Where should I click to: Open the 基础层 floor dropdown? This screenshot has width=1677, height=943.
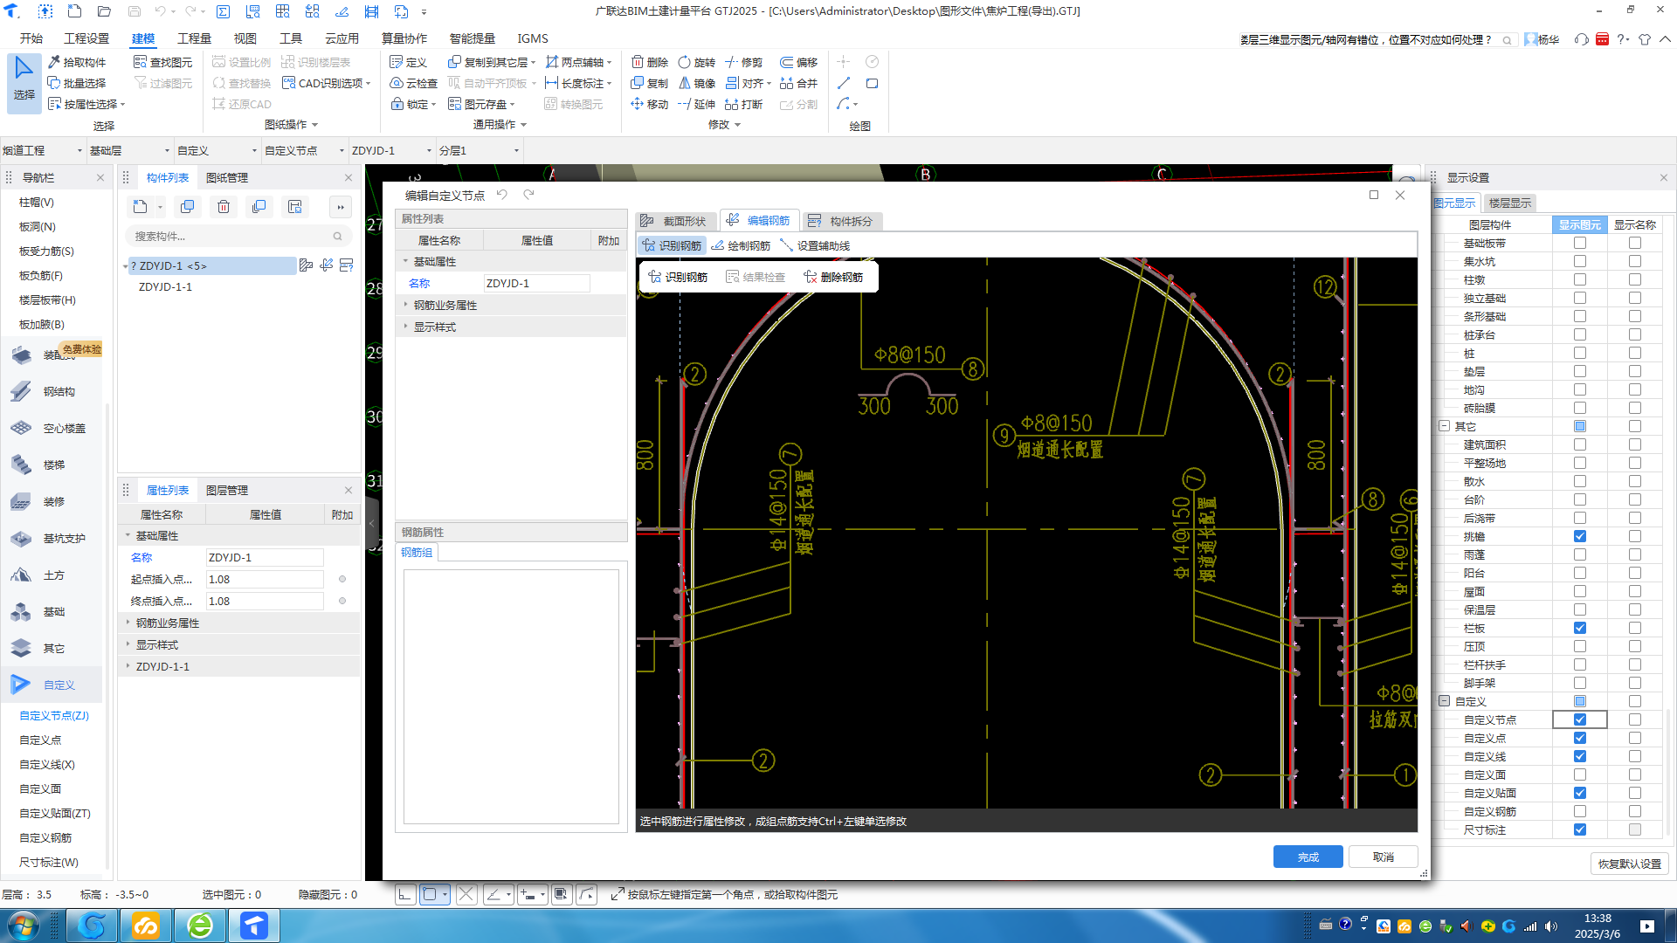coord(129,150)
